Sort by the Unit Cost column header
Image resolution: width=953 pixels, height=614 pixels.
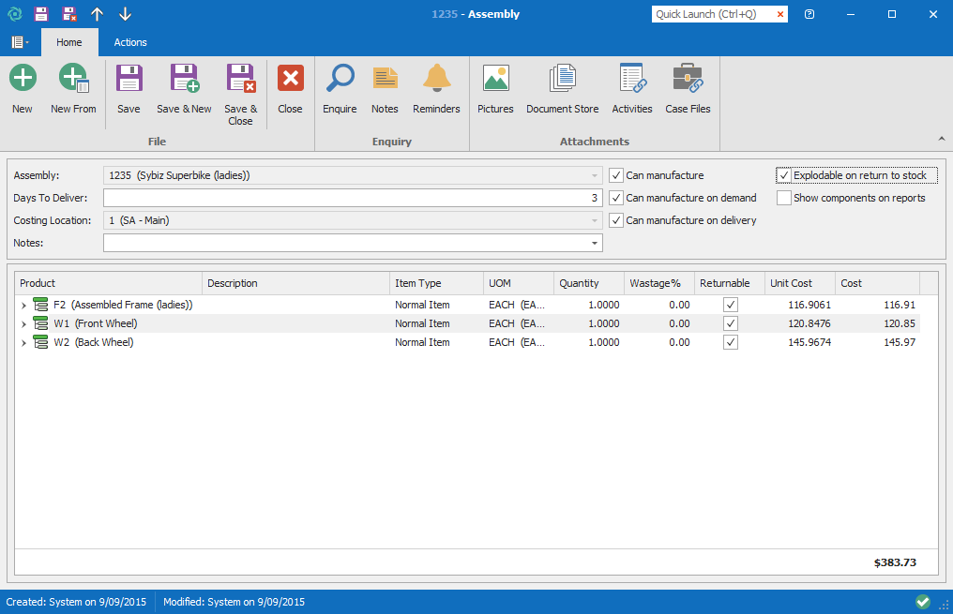(799, 283)
